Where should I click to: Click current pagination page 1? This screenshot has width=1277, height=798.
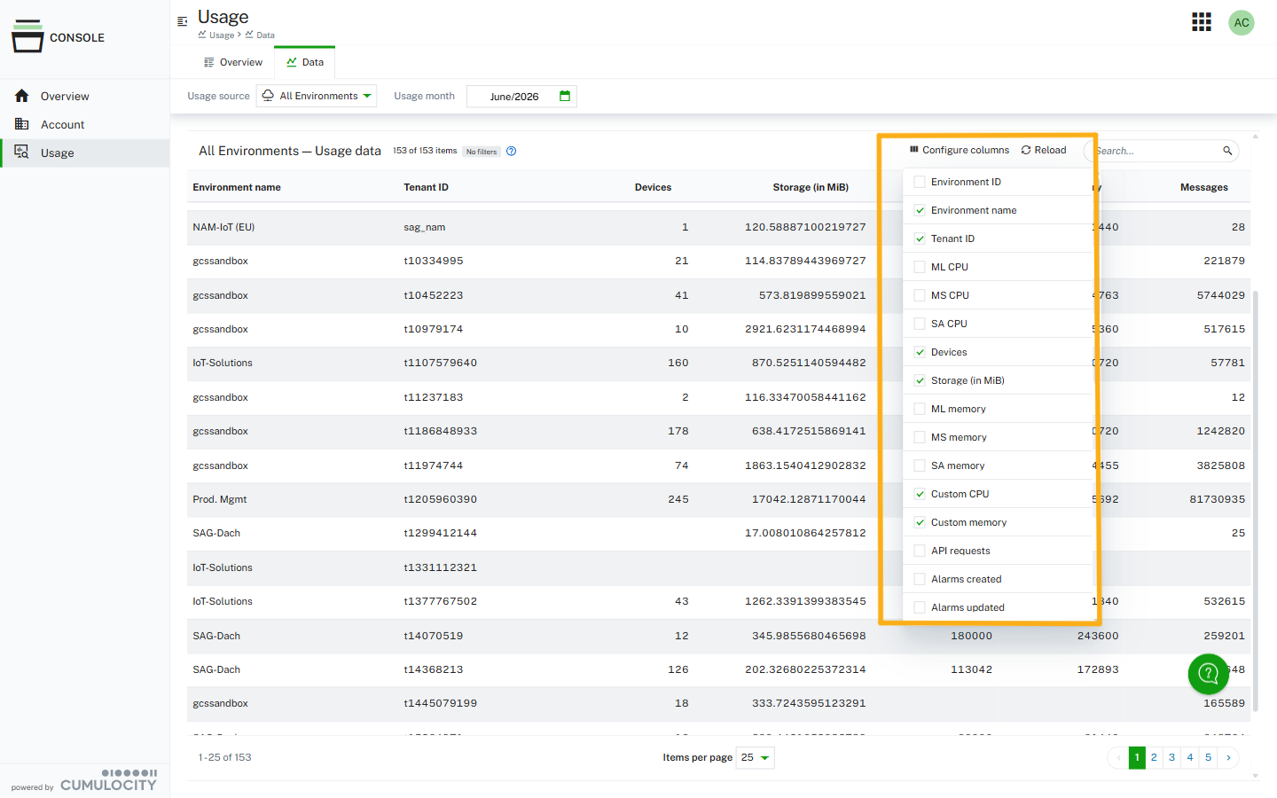click(1137, 757)
